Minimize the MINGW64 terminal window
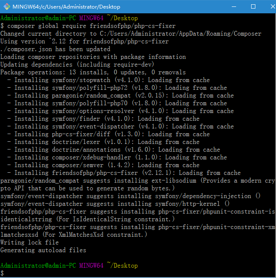This screenshot has height=278, width=276. tap(234, 7)
